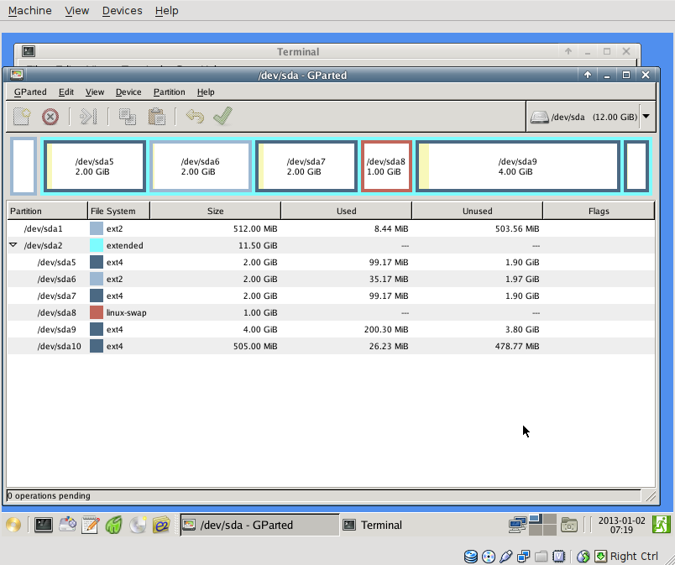The height and width of the screenshot is (565, 675).
Task: Select the first small sda1 block in disk map
Action: 24,166
